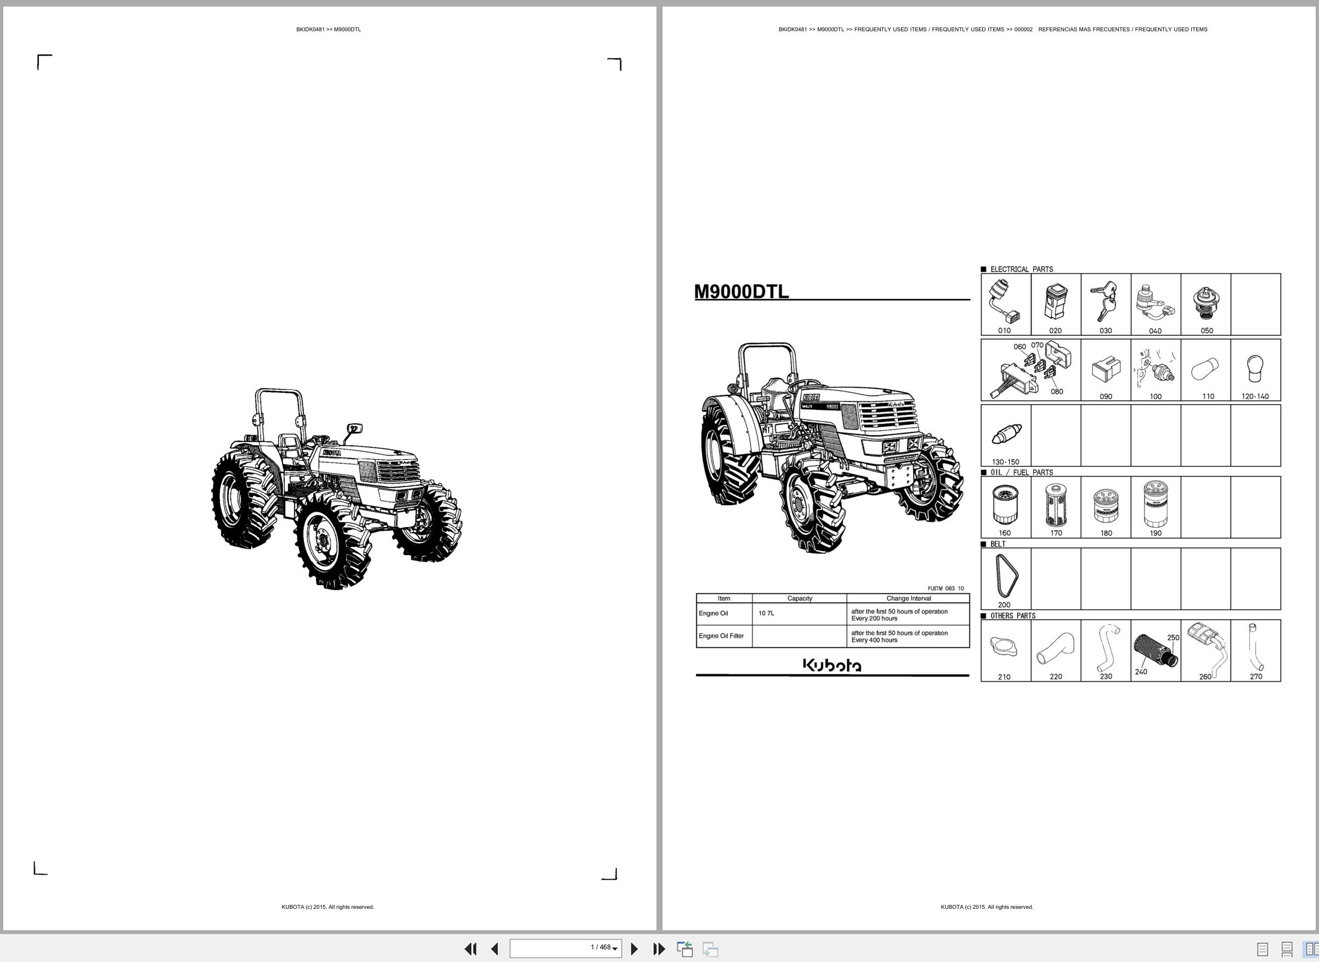Image resolution: width=1319 pixels, height=962 pixels.
Task: Select part 090 relay illustration
Action: pos(1106,370)
